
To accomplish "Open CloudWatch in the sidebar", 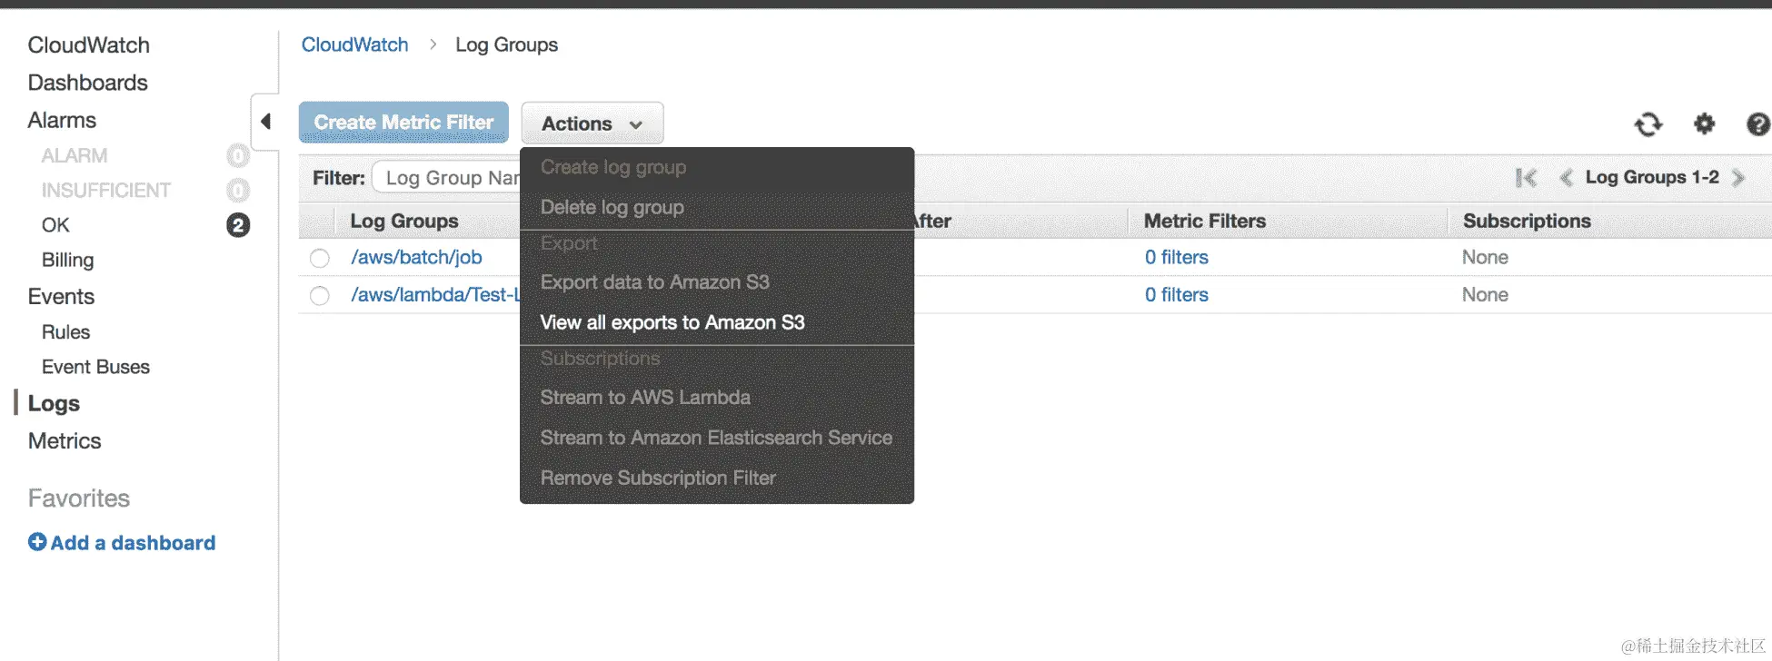I will [89, 44].
